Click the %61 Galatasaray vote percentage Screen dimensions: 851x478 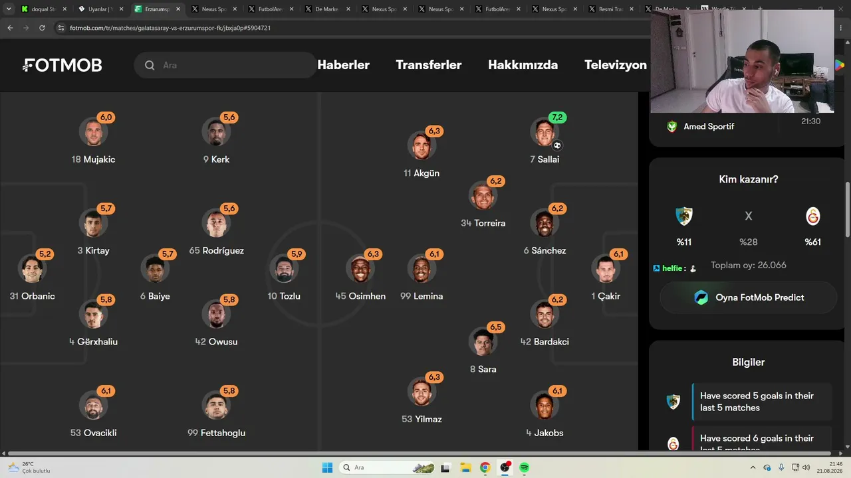coord(813,242)
